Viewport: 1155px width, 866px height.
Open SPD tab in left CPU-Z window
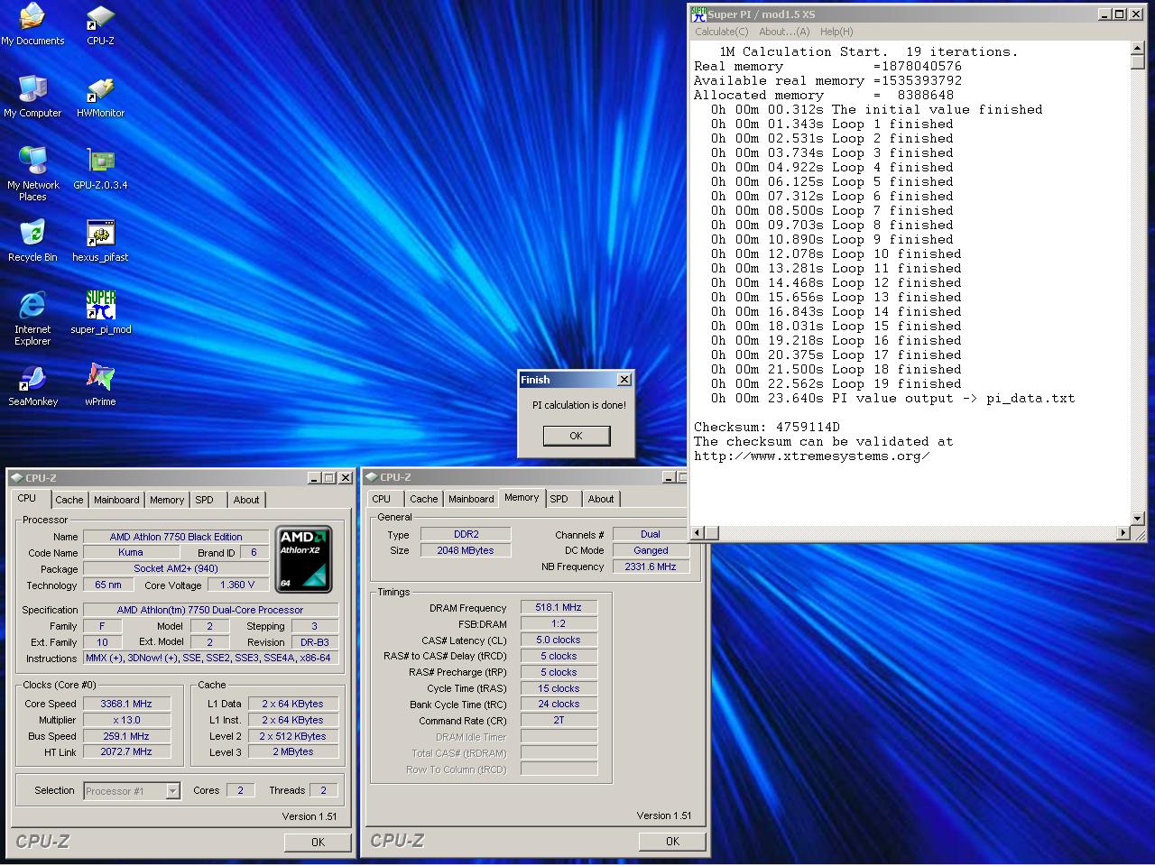click(205, 500)
